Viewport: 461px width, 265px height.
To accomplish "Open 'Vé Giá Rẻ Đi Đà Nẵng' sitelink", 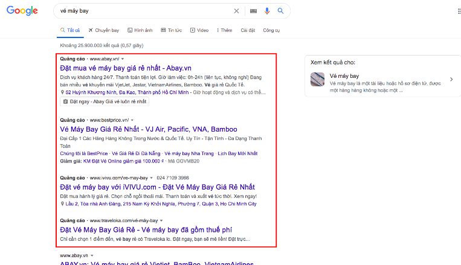I will pyautogui.click(x=136, y=153).
